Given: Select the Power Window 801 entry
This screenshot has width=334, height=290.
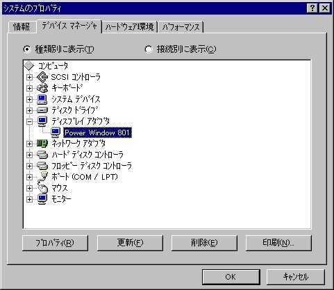Looking at the screenshot, I should tap(97, 133).
